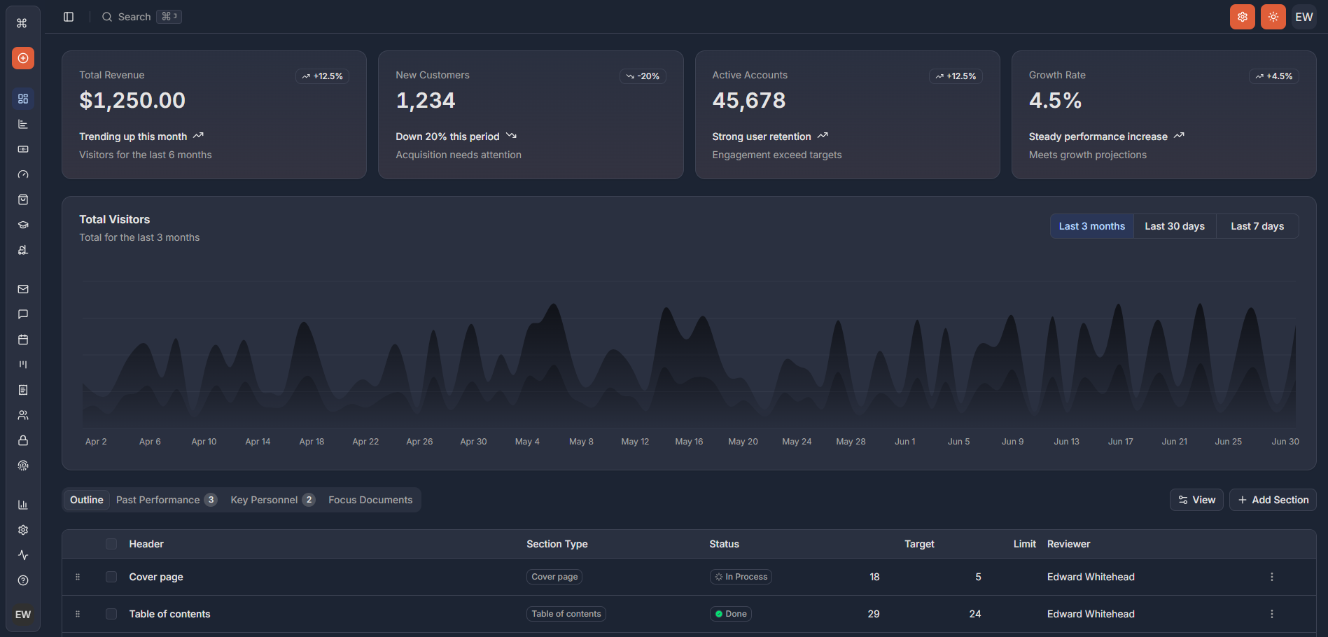This screenshot has width=1328, height=637.
Task: Toggle the theme with the sun icon
Action: pos(1273,16)
